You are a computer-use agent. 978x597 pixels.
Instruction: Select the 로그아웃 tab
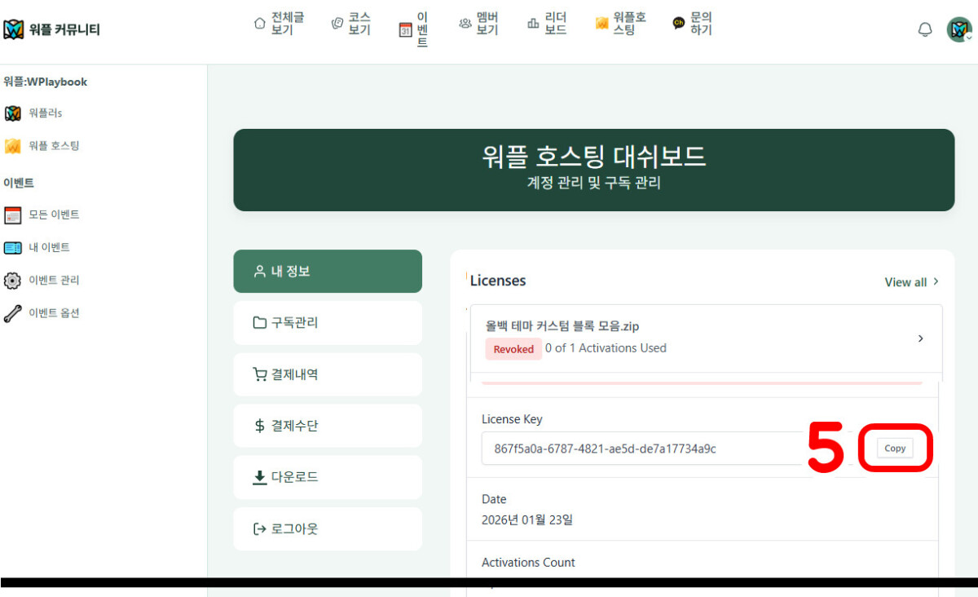point(328,529)
